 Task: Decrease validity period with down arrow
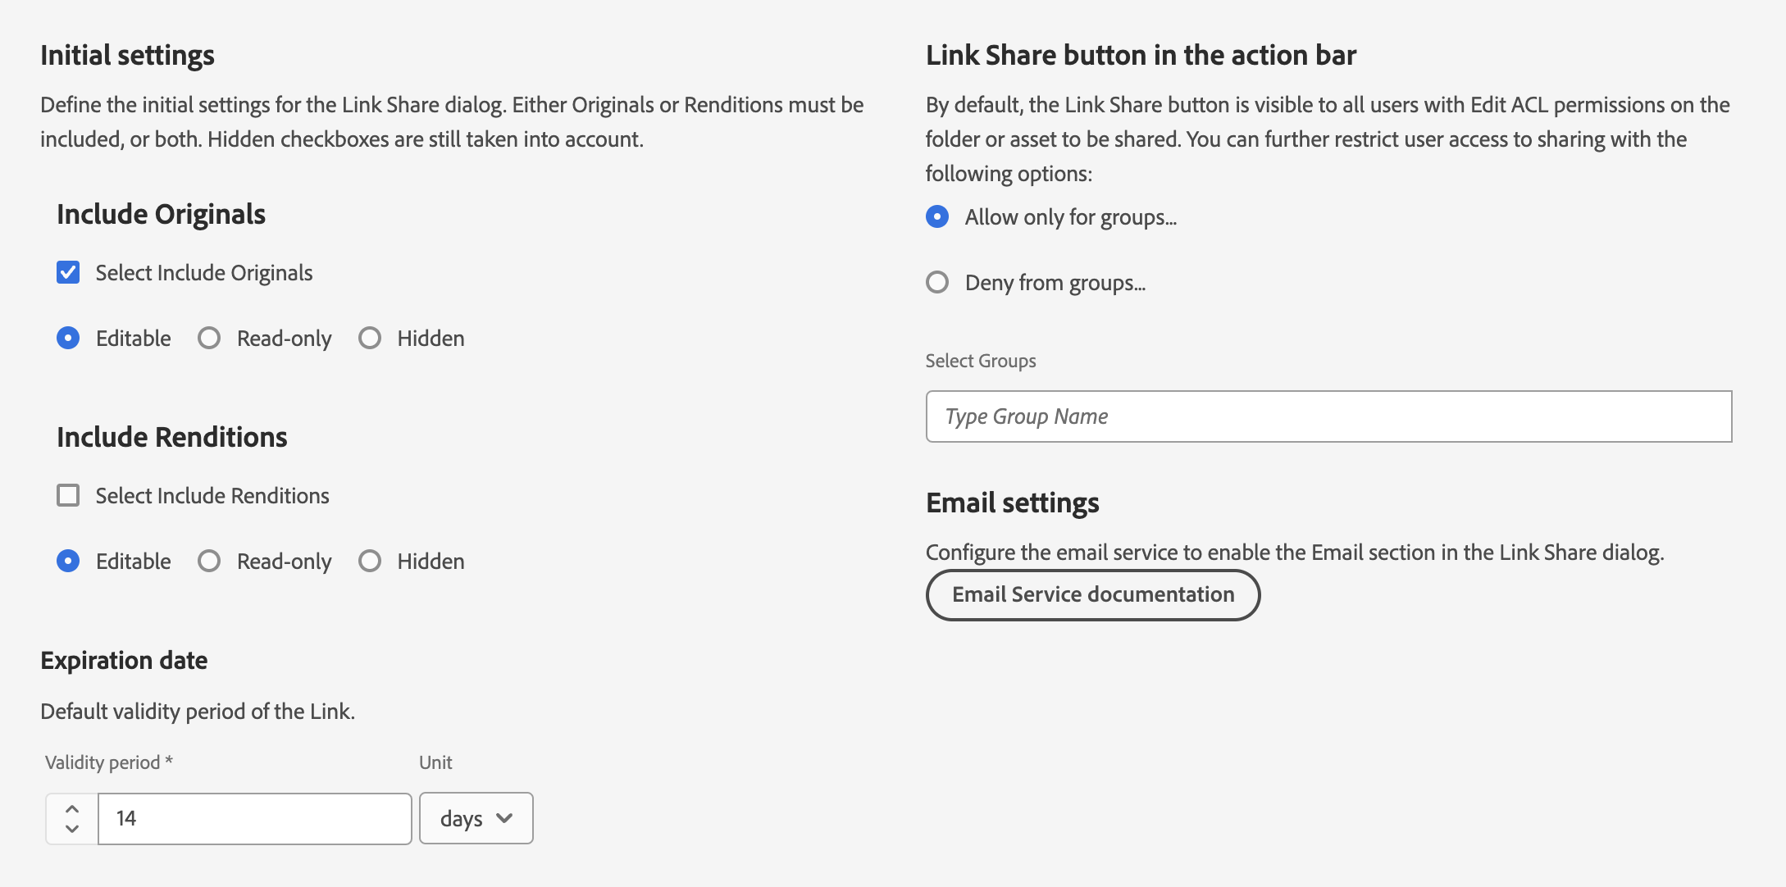(x=72, y=829)
